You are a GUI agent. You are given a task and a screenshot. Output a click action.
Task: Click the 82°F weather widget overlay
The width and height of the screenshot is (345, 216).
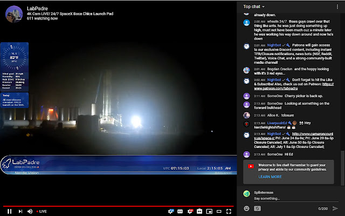coord(15,67)
